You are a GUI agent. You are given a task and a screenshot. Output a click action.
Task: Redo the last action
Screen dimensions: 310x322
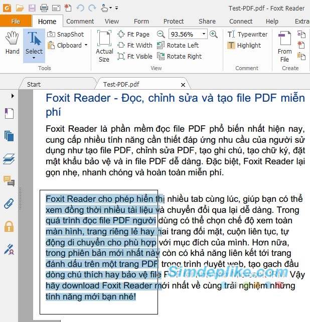point(92,8)
